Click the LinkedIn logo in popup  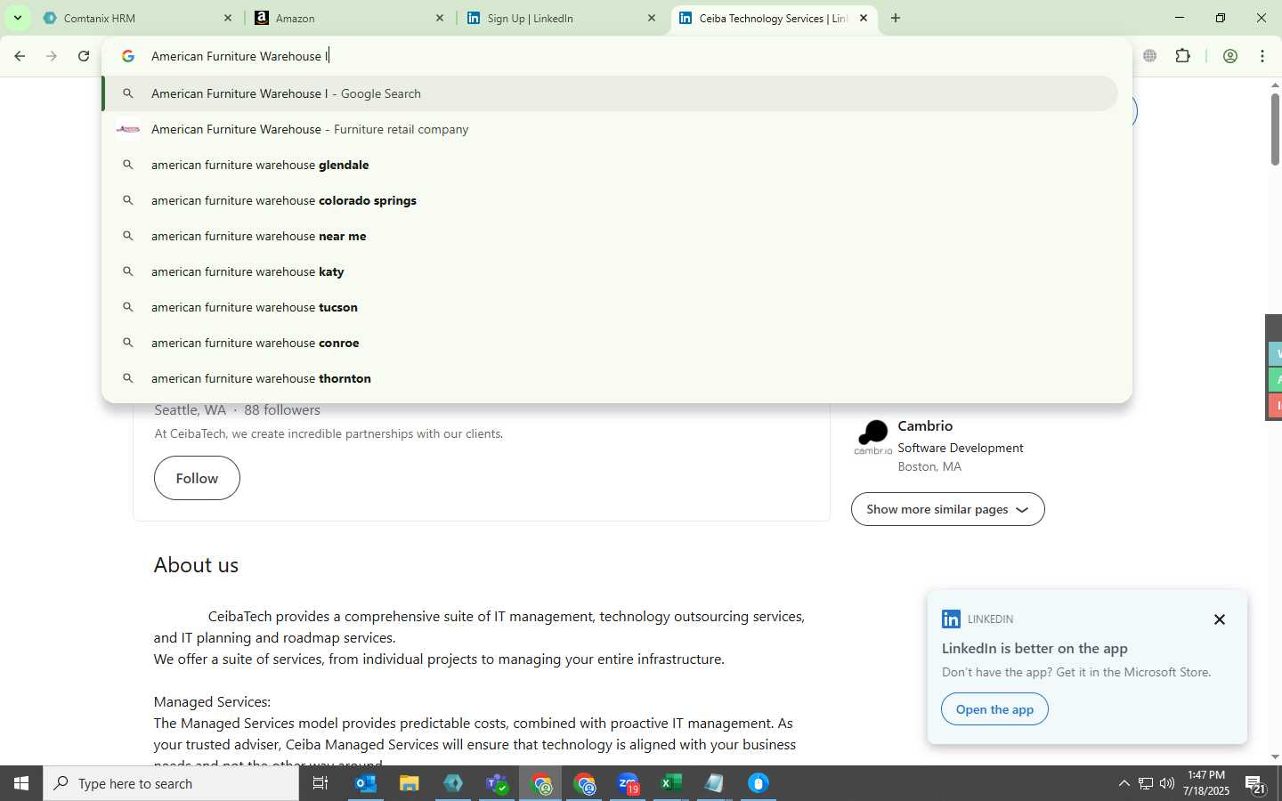coord(951,619)
